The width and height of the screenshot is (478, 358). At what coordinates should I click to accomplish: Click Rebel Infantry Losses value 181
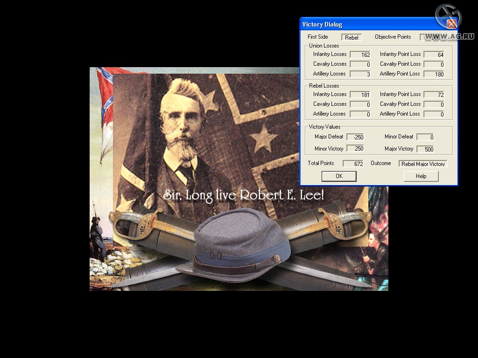click(x=360, y=95)
